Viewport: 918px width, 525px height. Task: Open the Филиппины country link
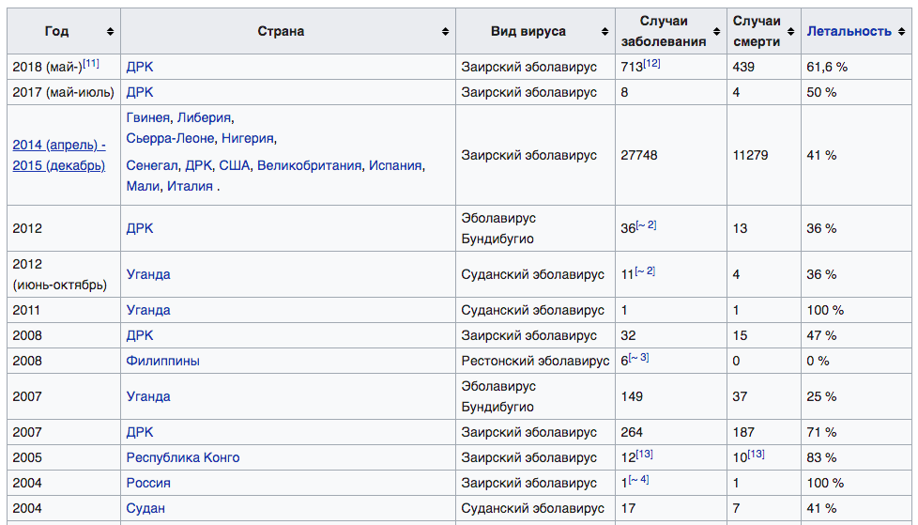162,361
